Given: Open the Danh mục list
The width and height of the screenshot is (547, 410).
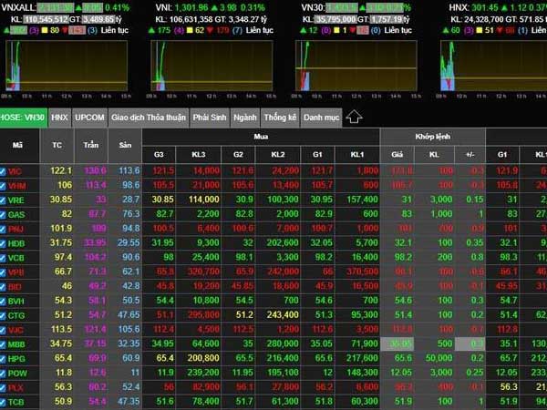Looking at the screenshot, I should 320,118.
